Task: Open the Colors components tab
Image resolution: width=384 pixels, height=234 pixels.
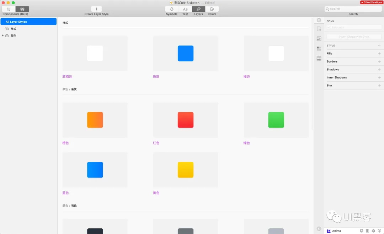Action: tap(212, 9)
